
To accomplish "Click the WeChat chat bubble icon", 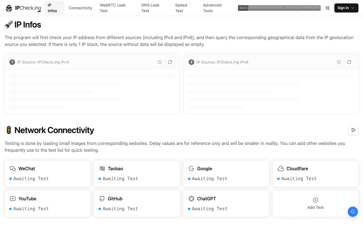I will coord(13,169).
